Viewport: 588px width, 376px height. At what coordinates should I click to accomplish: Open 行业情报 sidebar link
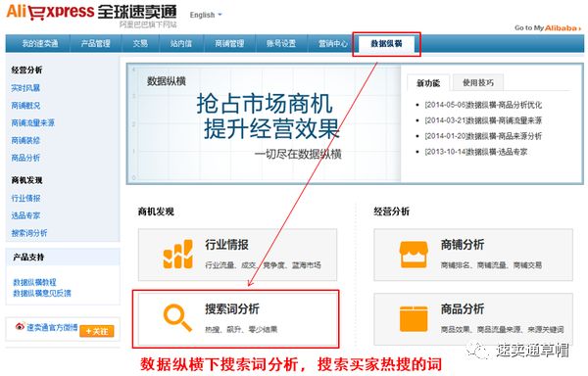pyautogui.click(x=25, y=198)
